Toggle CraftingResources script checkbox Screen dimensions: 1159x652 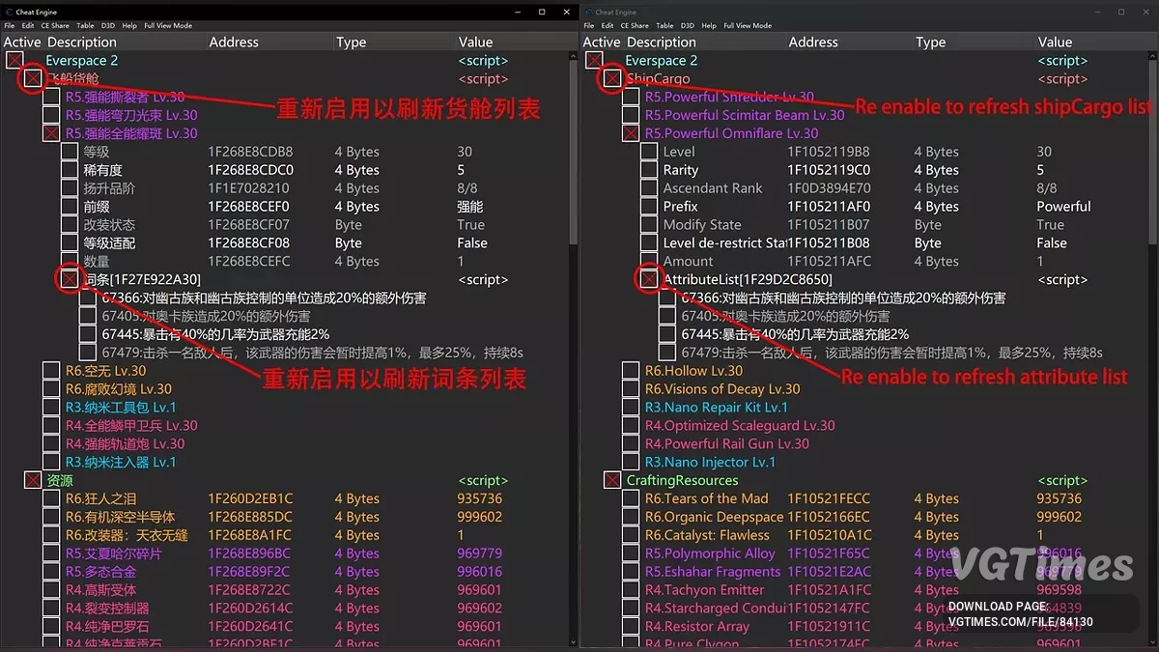tap(612, 480)
